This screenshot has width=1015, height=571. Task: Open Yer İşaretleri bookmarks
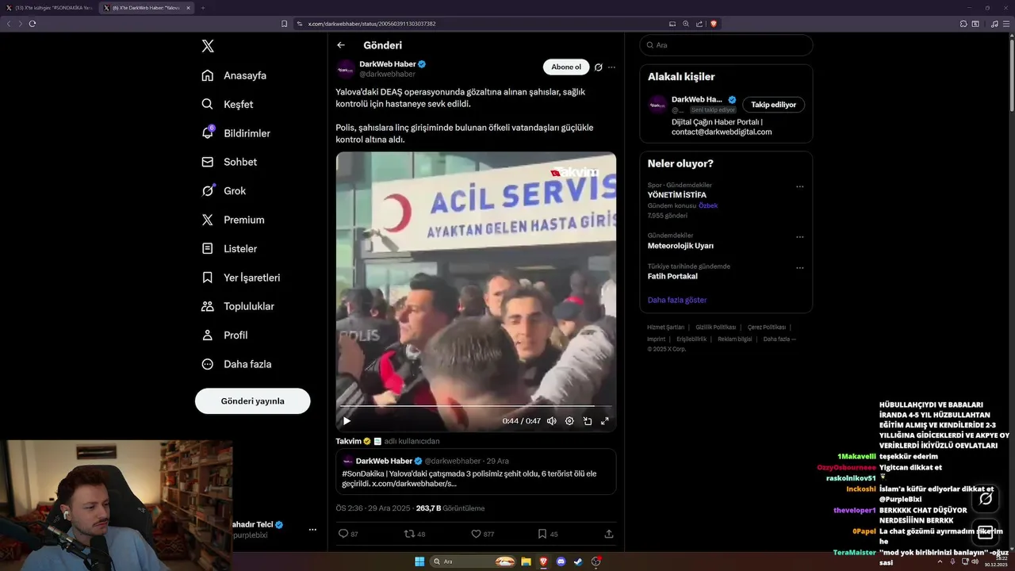240,278
